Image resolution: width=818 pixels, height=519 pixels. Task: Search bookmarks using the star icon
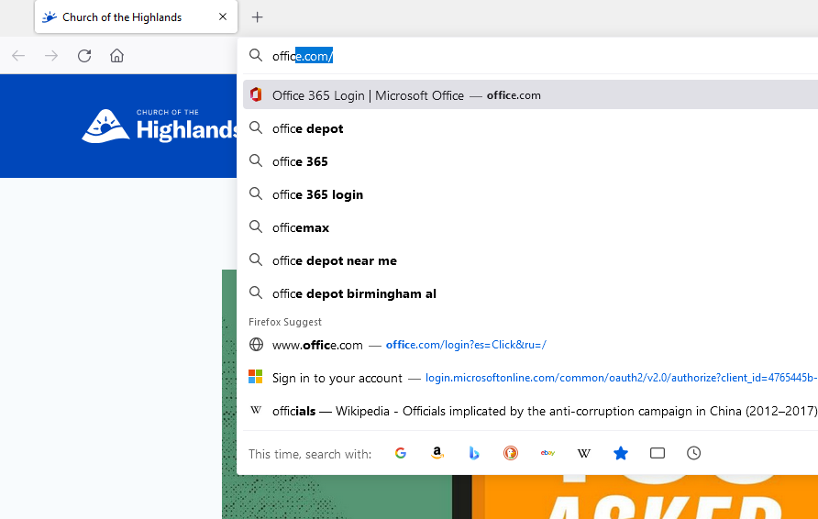click(621, 453)
